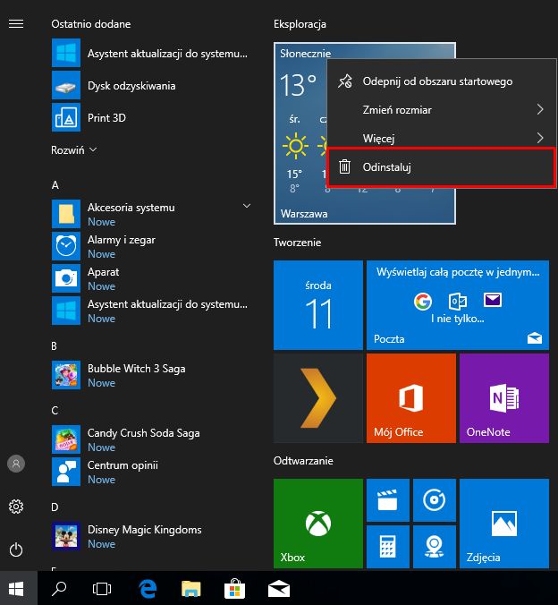The image size is (558, 605).
Task: Open the power options button
Action: tap(16, 550)
